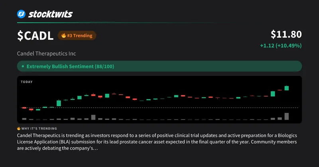Screen dimensions: 319x167
Task: Click the WHY IT'S TRENDING heading
Action: [39, 128]
